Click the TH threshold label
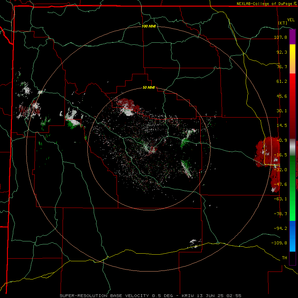The height and width of the screenshot is (298, 298). coord(284,258)
